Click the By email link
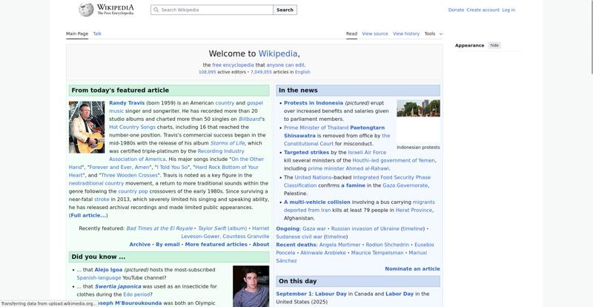 [168, 245]
